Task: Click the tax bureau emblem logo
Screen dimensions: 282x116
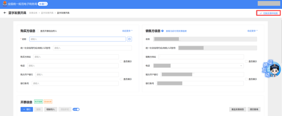Action: point(4,4)
